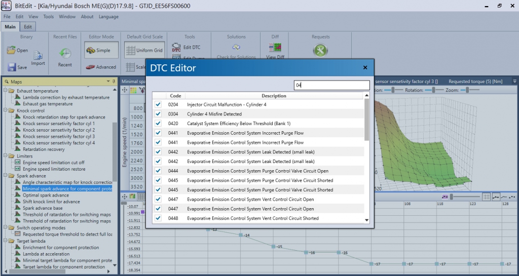Uncheck DTC 0448 Vent Control Circuit Shorted
The image size is (519, 276).
[158, 218]
